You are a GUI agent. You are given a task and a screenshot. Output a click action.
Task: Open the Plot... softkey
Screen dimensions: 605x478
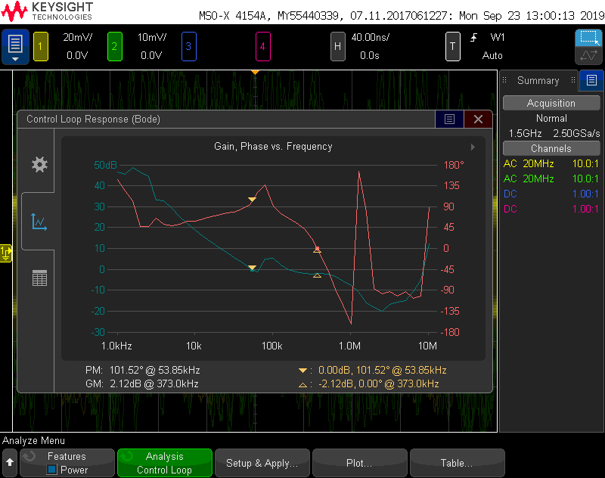coord(360,463)
